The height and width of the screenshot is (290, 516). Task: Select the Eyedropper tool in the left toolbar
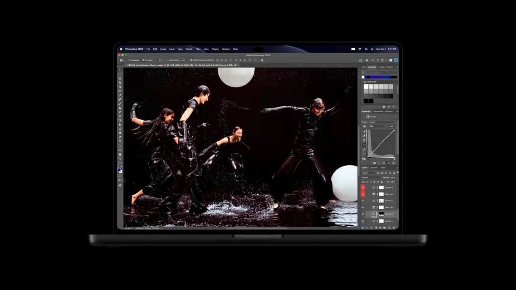(120, 95)
